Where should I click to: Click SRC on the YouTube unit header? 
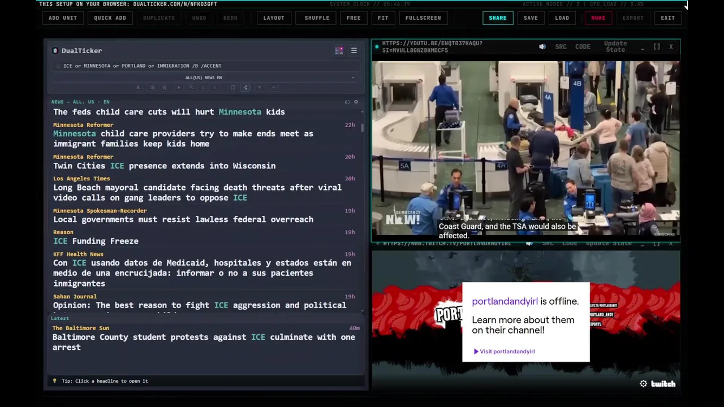[561, 47]
